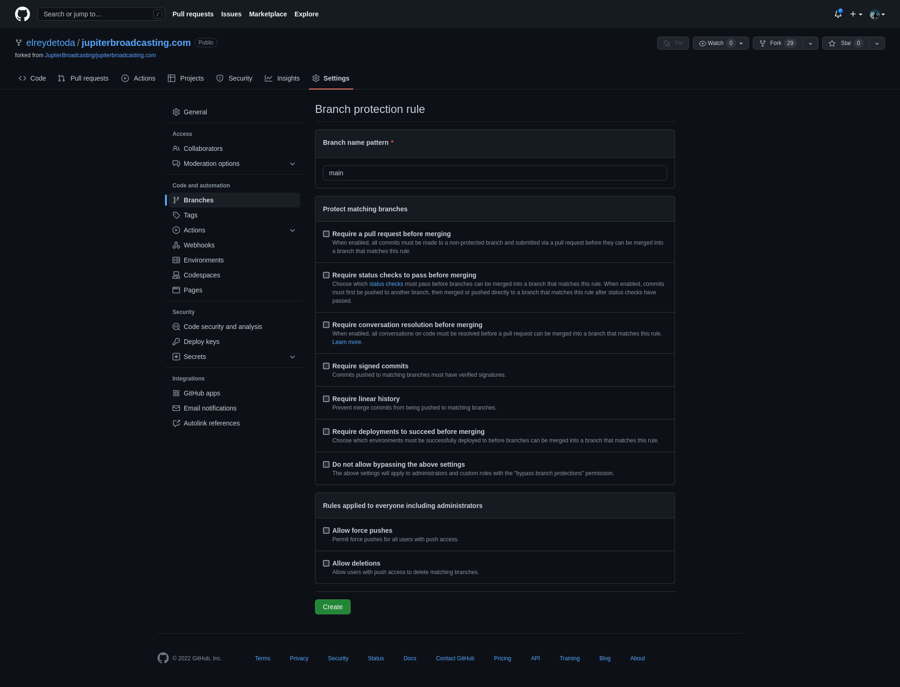Click the GitHub Octocat logo in header
The width and height of the screenshot is (900, 687).
pos(22,14)
